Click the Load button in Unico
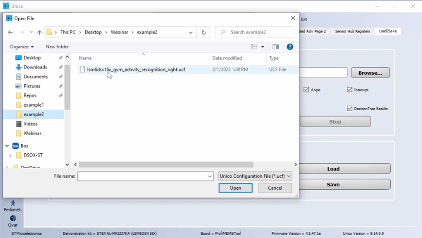 pos(344,169)
